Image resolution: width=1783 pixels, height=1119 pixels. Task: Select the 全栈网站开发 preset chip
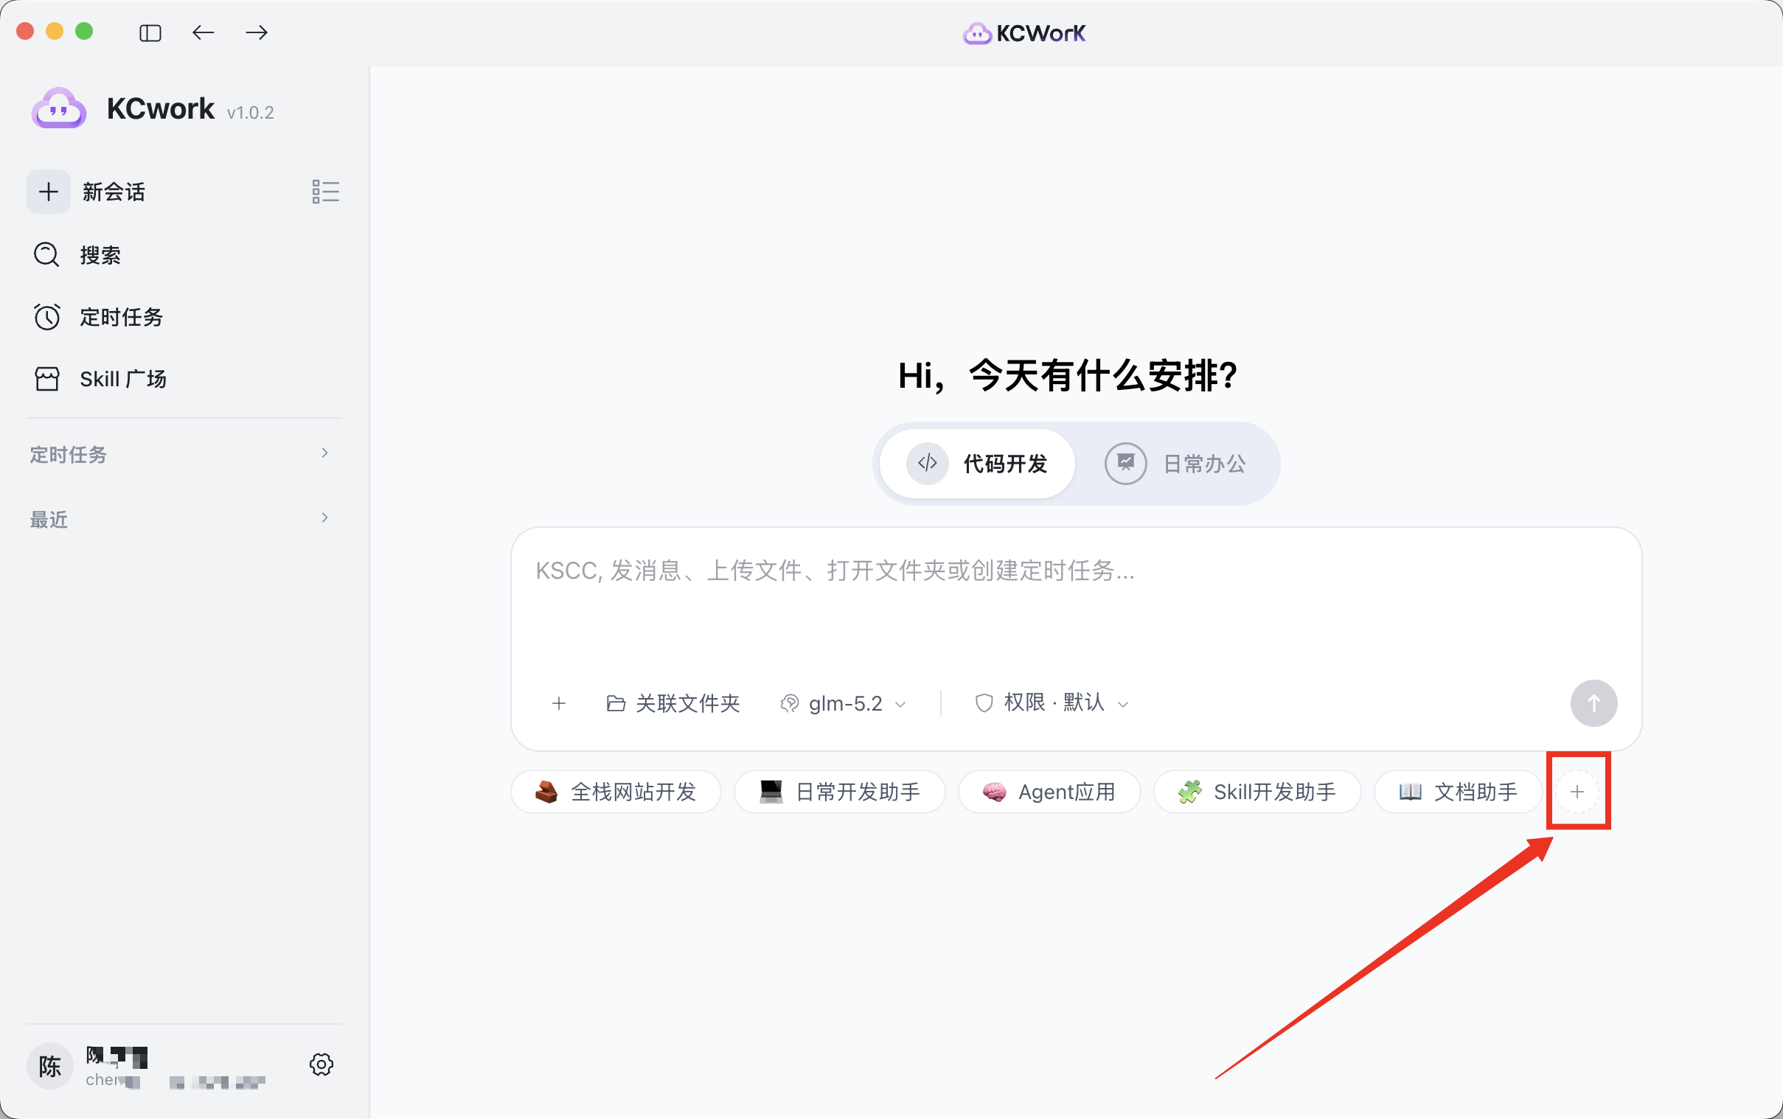pyautogui.click(x=616, y=792)
